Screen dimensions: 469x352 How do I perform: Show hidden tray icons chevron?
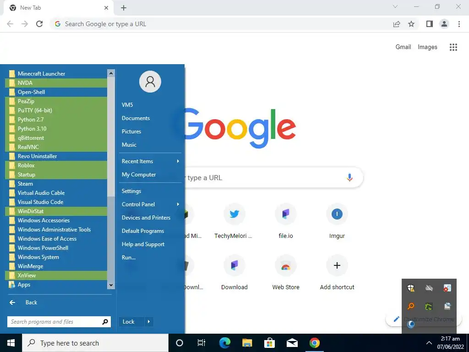click(429, 343)
